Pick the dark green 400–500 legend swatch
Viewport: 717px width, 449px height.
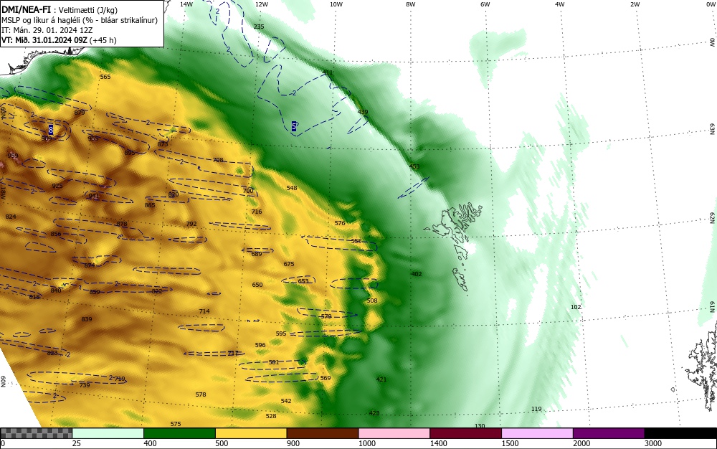(179, 433)
